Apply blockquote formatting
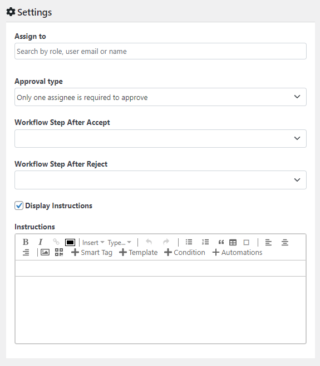This screenshot has height=366, width=320. (221, 242)
